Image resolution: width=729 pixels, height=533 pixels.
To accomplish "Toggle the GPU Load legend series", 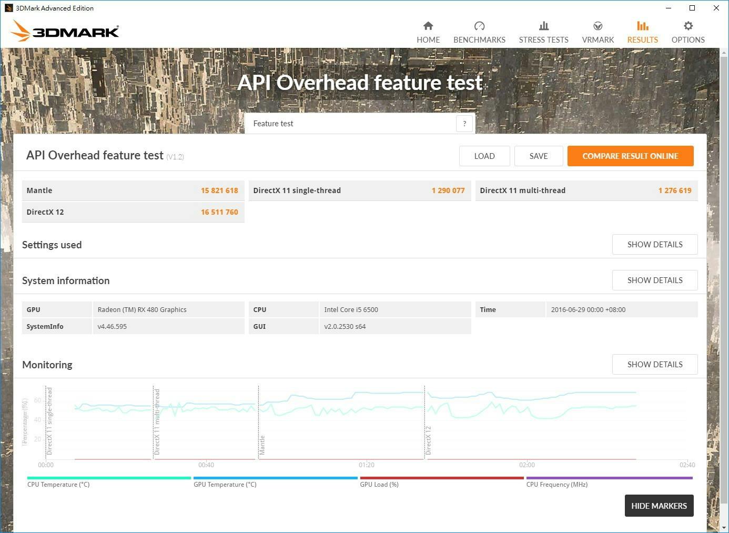I will click(379, 485).
